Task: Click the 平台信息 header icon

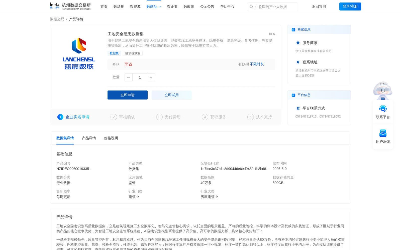Action: [293, 95]
